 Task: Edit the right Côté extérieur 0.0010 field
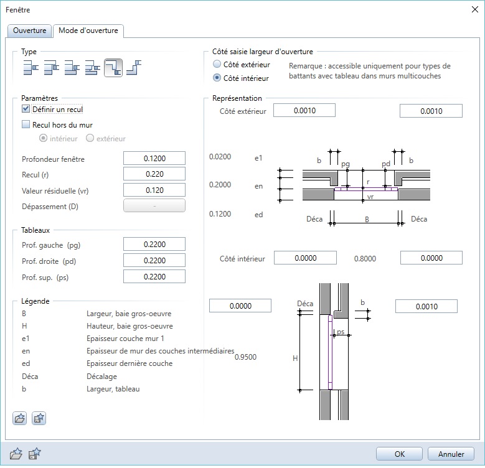[x=431, y=111]
